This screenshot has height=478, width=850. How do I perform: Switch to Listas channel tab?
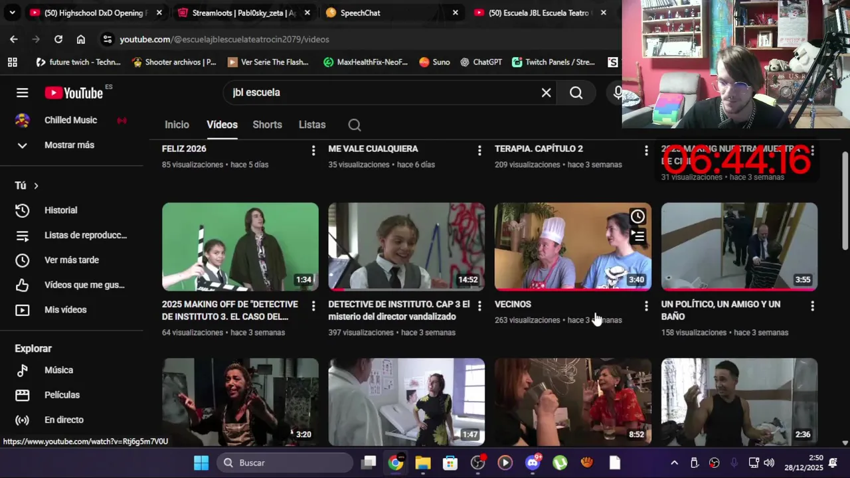[312, 125]
